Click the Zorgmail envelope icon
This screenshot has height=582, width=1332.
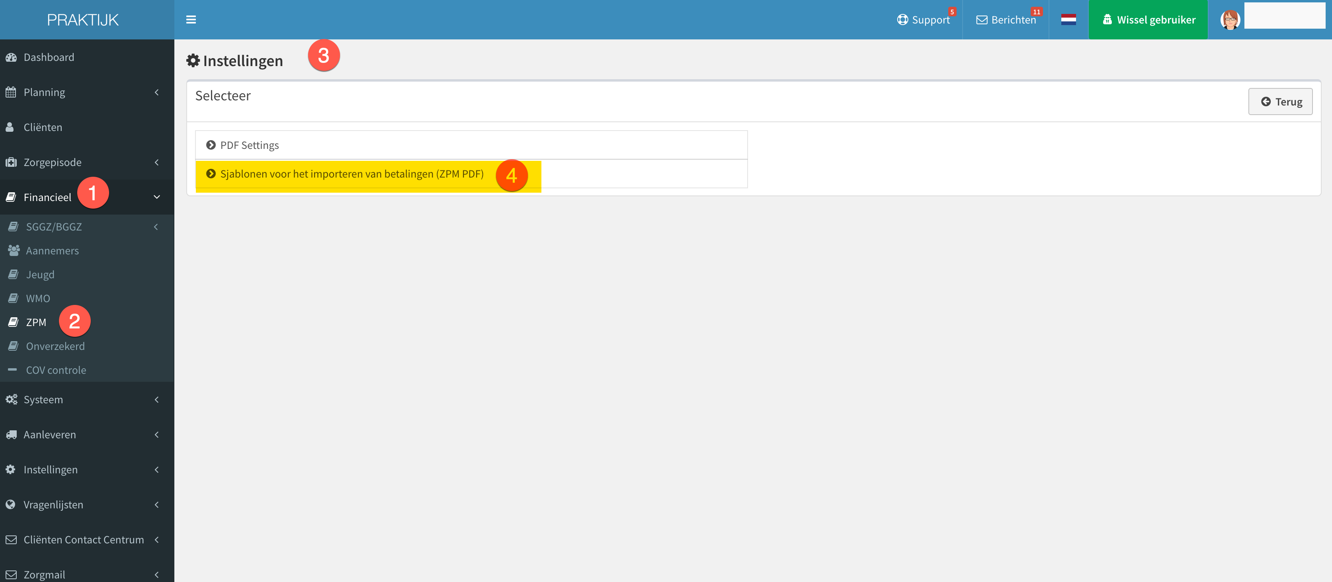coord(11,575)
